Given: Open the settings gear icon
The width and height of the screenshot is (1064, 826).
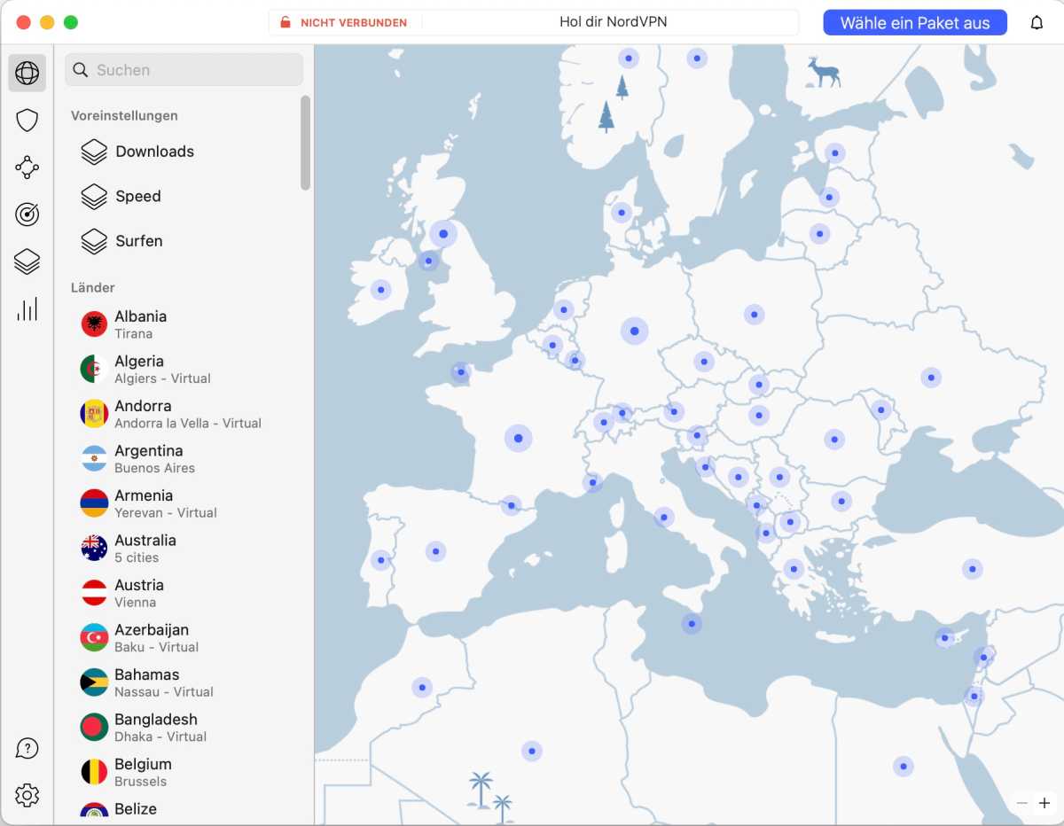Looking at the screenshot, I should (x=27, y=795).
